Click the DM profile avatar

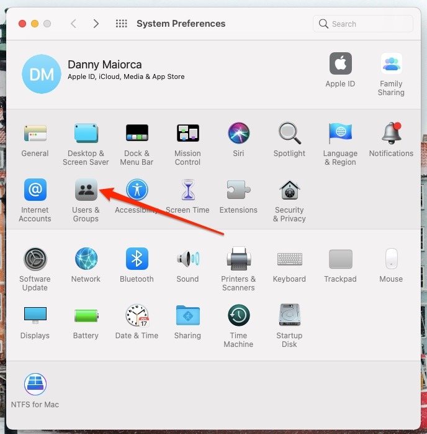coord(42,74)
